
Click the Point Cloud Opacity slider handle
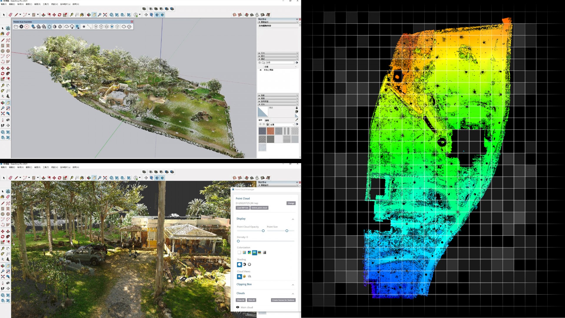point(263,231)
